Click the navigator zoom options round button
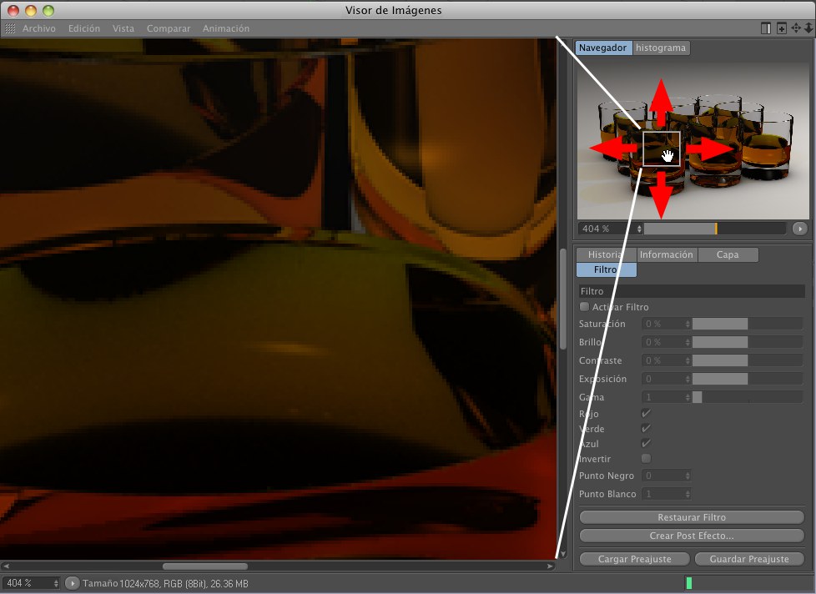 coord(800,229)
